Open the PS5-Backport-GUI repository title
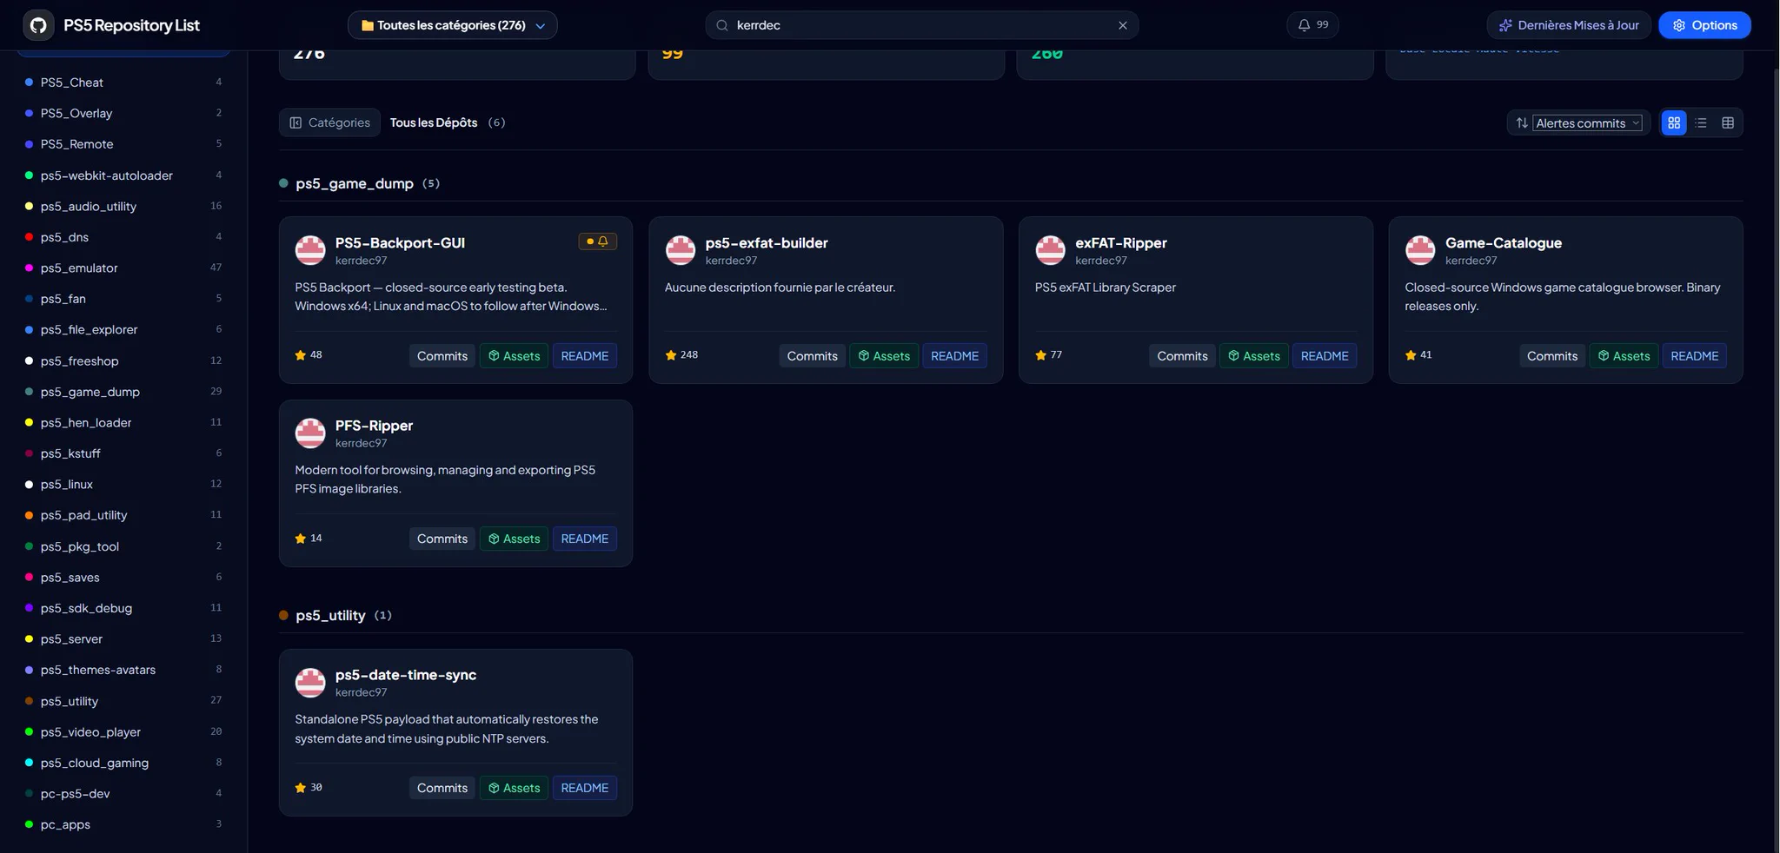The image size is (1780, 853). tap(400, 242)
